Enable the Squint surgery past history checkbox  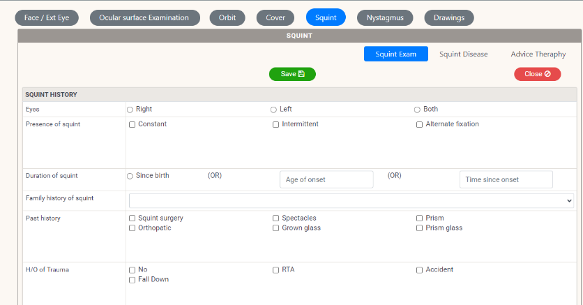pos(132,218)
